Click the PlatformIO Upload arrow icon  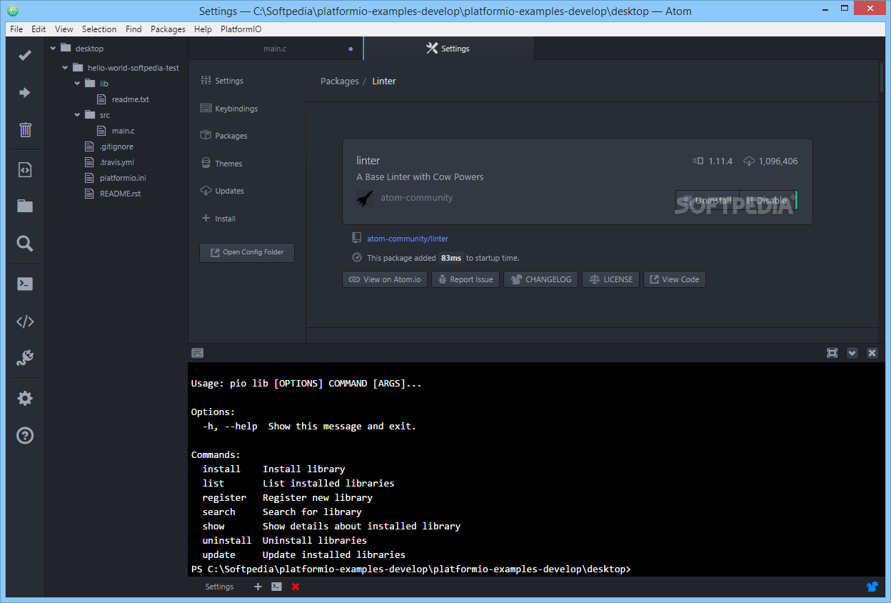(x=25, y=92)
